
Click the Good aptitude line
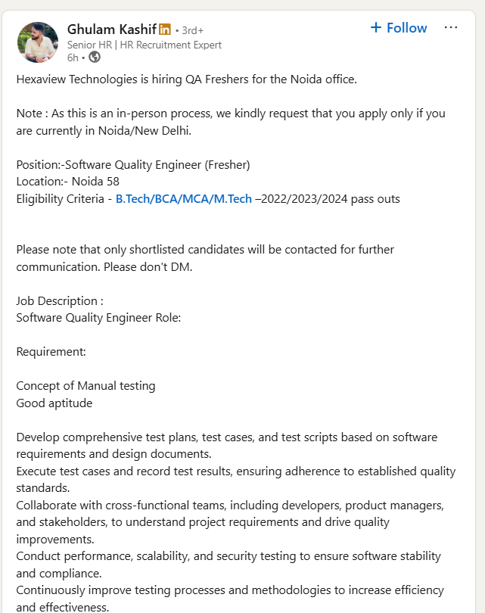pyautogui.click(x=54, y=403)
